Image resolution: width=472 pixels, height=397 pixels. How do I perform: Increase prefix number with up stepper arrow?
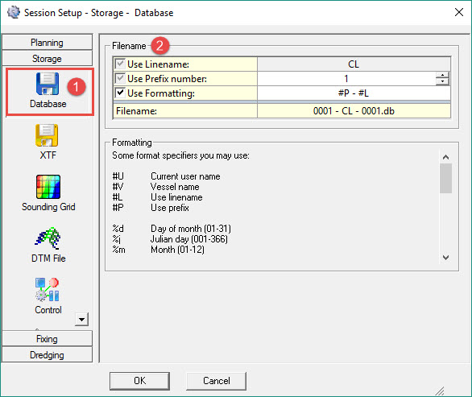tap(442, 75)
